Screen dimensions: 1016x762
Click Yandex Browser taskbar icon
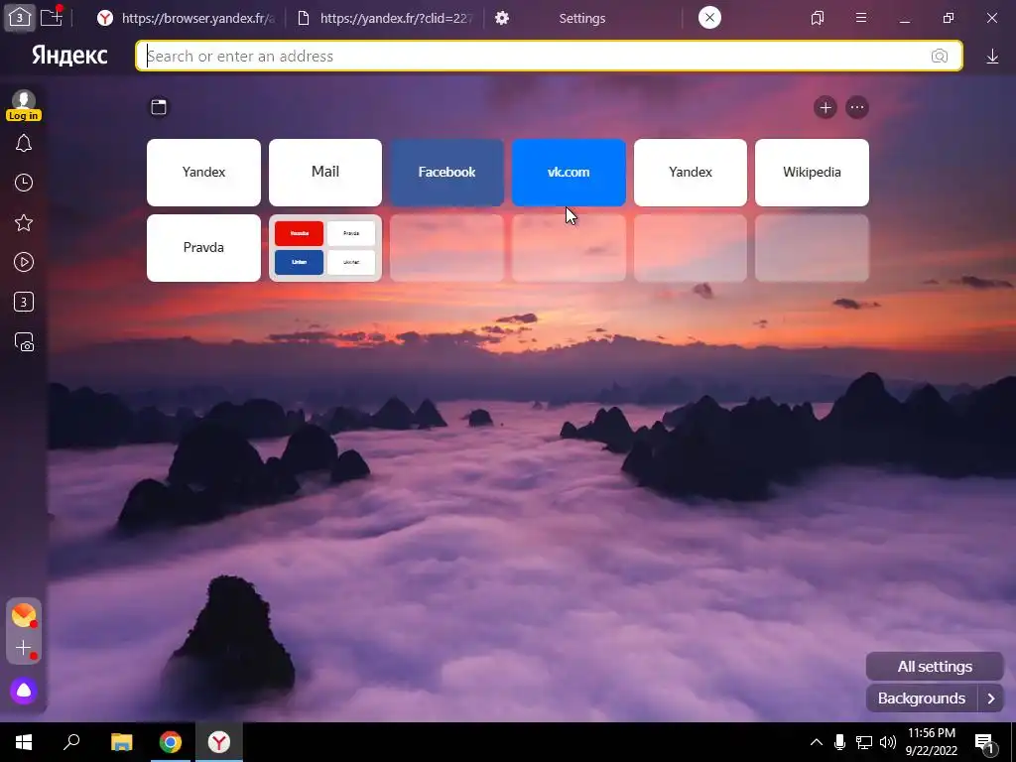(219, 742)
